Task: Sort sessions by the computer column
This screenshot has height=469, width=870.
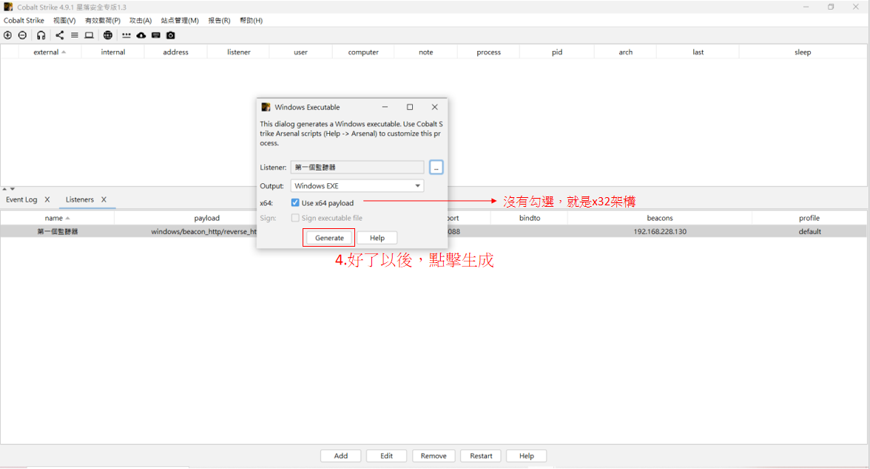Action: 363,52
